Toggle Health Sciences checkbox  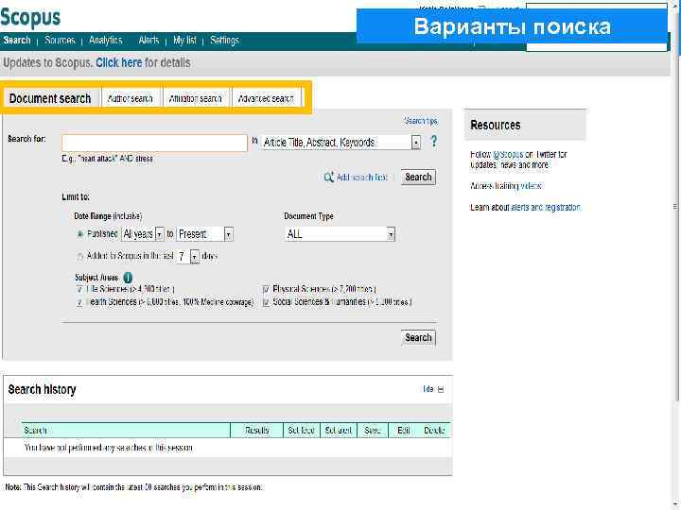pyautogui.click(x=79, y=302)
